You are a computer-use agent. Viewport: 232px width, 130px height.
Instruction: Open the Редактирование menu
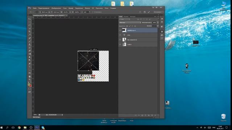click(44, 8)
